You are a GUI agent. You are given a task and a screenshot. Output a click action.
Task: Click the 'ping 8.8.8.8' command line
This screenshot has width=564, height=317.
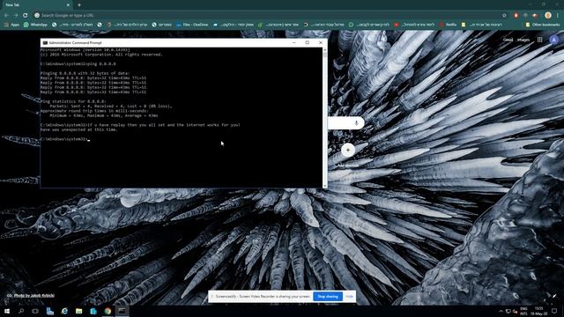[x=78, y=64]
